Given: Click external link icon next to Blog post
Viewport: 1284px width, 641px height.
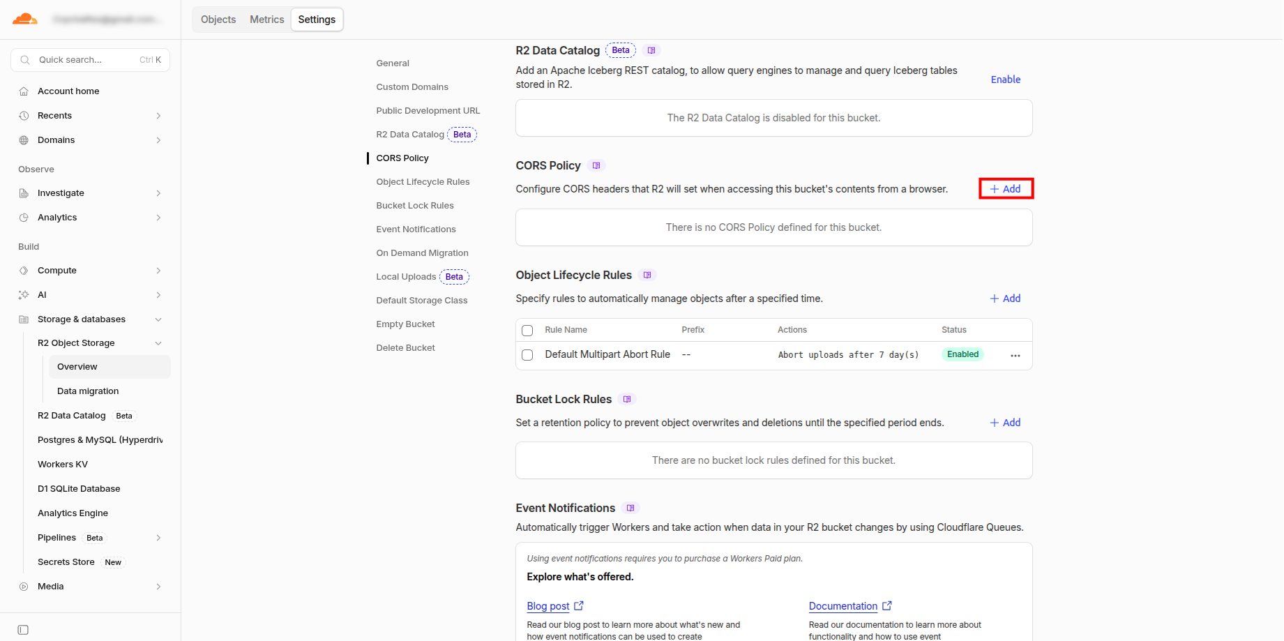Looking at the screenshot, I should point(579,606).
